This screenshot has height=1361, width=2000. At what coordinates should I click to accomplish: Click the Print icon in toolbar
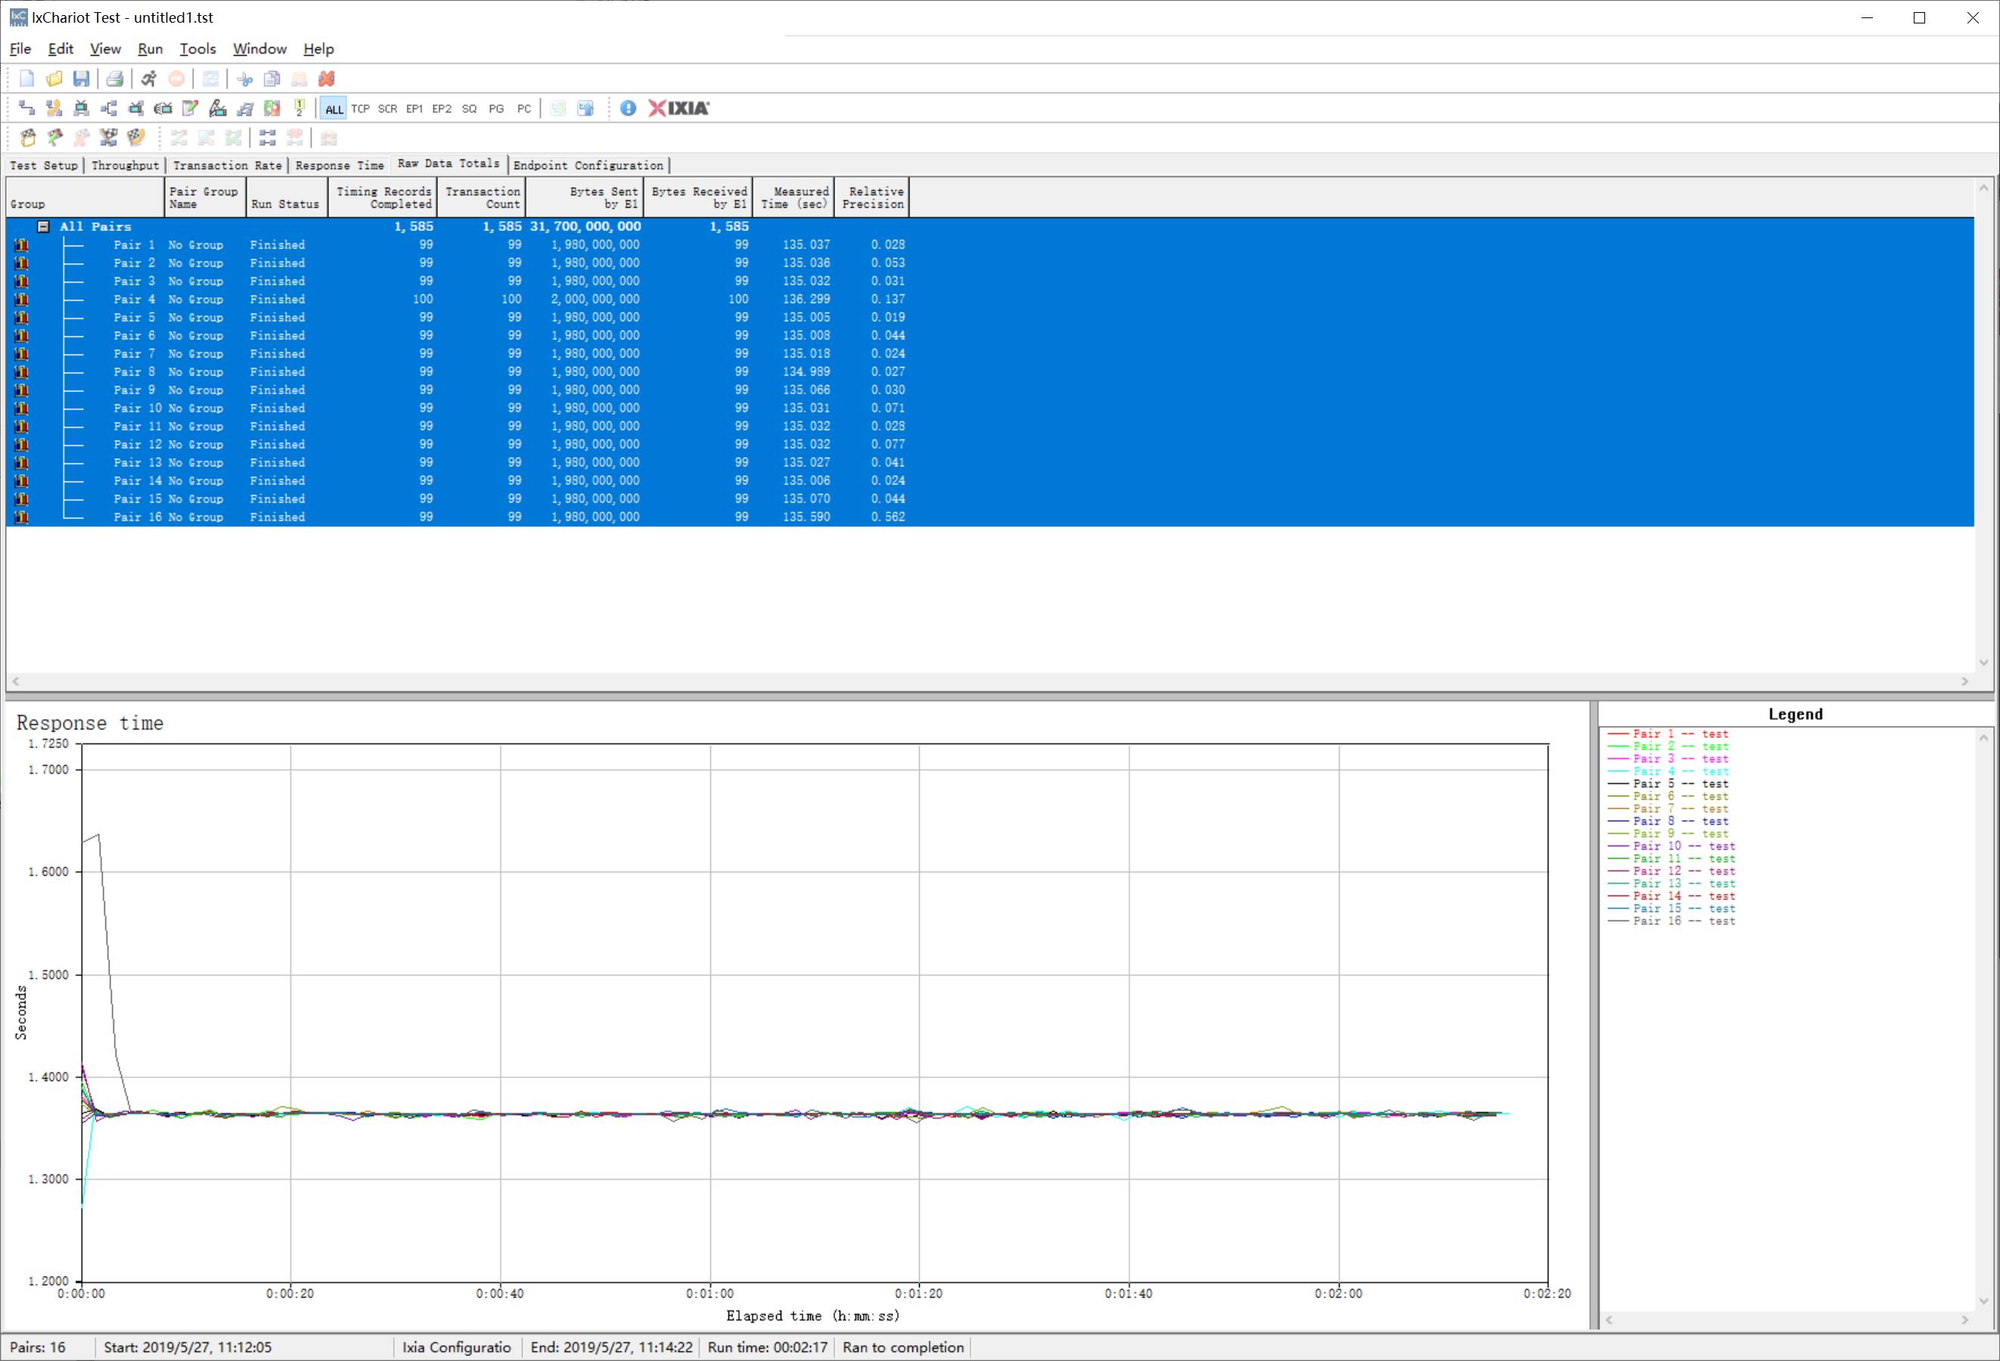[114, 79]
